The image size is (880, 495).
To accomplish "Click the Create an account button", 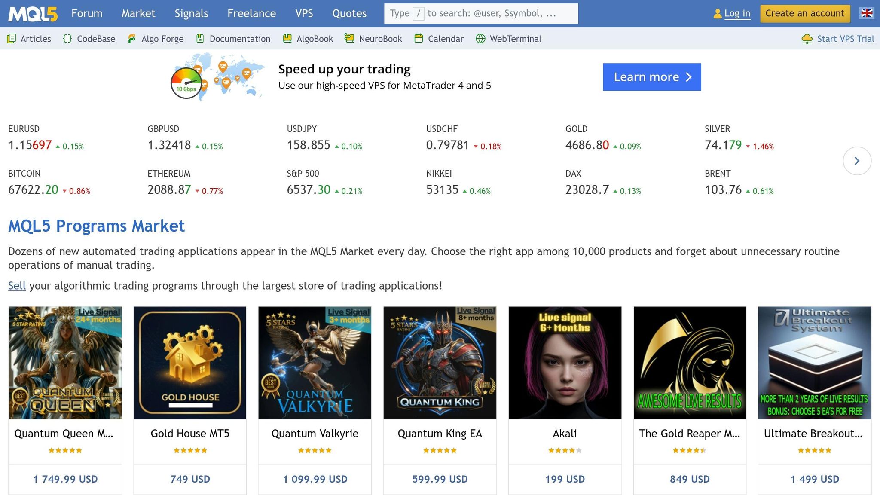I will [805, 13].
